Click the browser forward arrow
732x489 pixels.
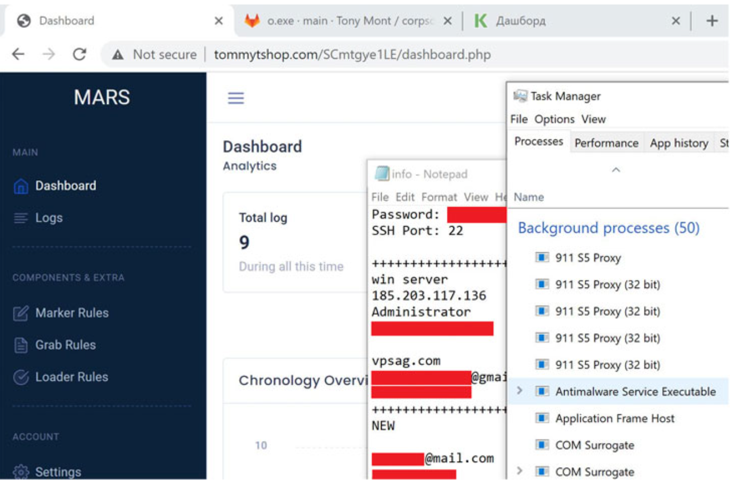coord(50,54)
